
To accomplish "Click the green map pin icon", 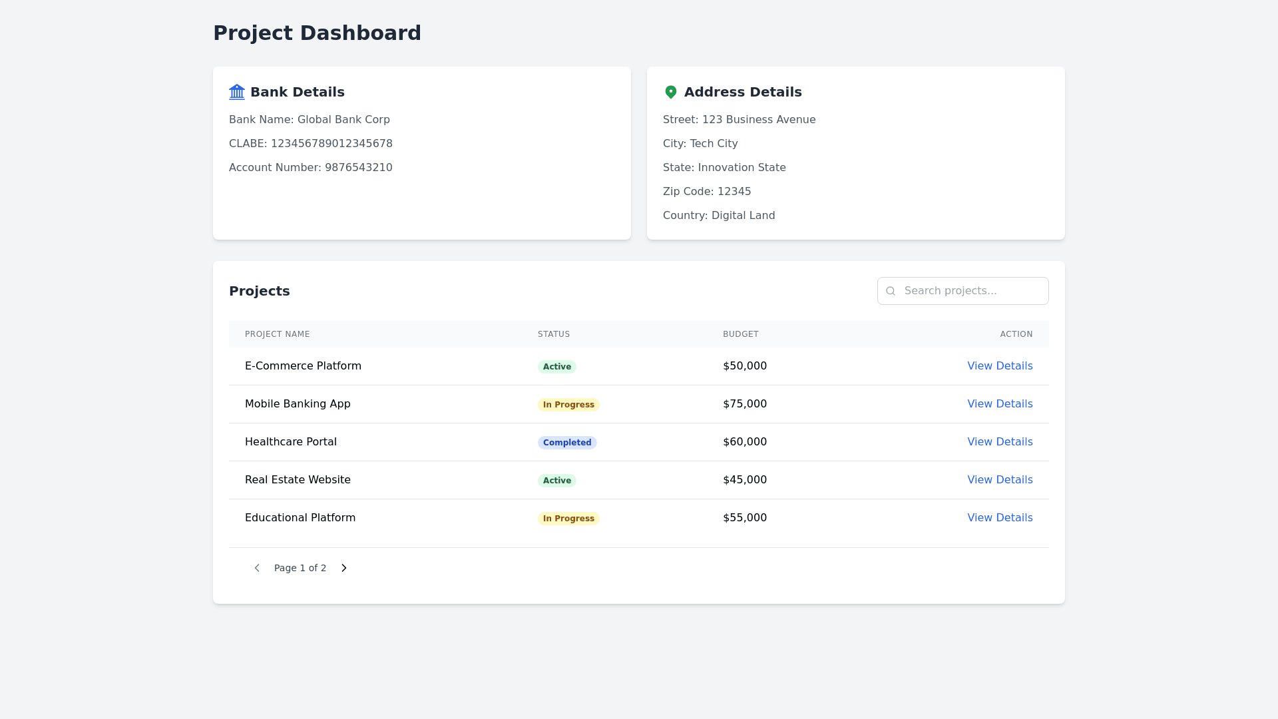I will (x=671, y=92).
